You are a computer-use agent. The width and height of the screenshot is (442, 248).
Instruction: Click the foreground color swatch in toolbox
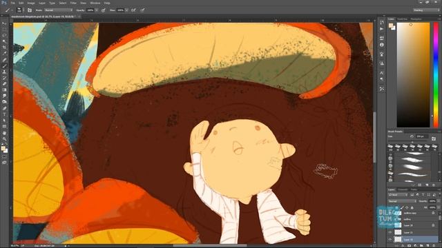coord(3,148)
